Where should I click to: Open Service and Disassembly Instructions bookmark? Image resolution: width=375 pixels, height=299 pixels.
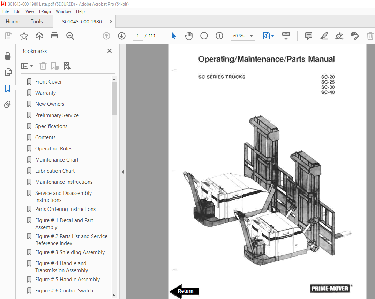click(x=63, y=197)
